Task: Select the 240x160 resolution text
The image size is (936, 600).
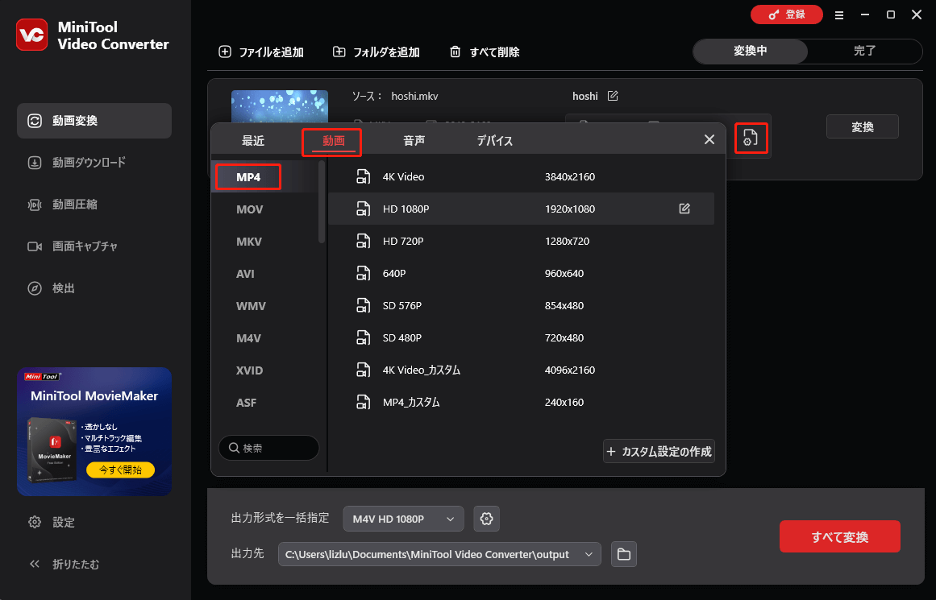Action: (x=564, y=402)
